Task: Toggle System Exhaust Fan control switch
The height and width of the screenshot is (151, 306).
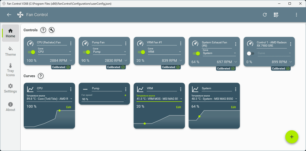Action: click(196, 54)
